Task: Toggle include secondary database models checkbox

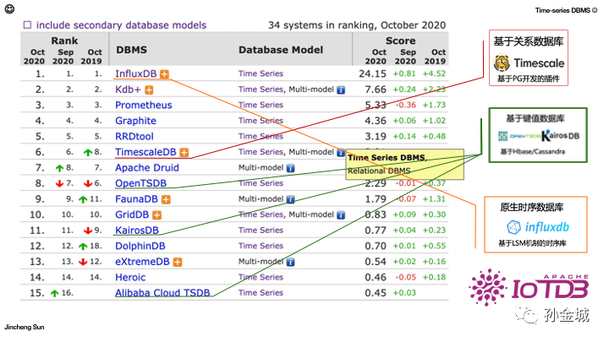Action: [x=27, y=25]
